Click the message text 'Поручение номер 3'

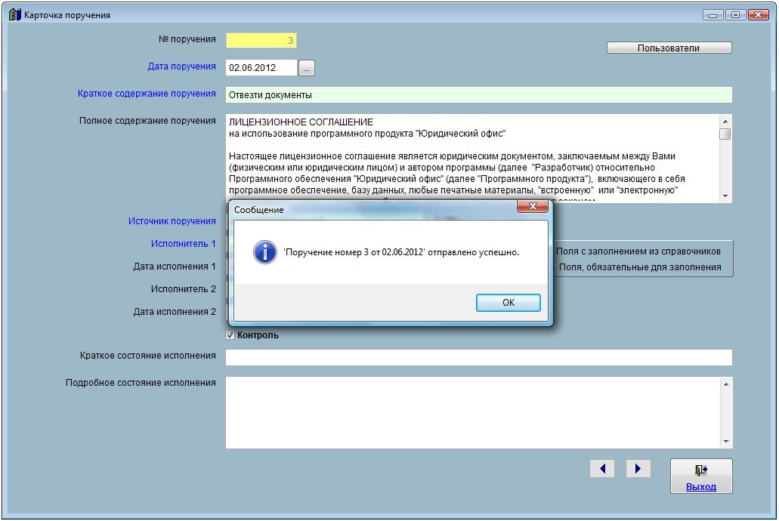pyautogui.click(x=326, y=252)
